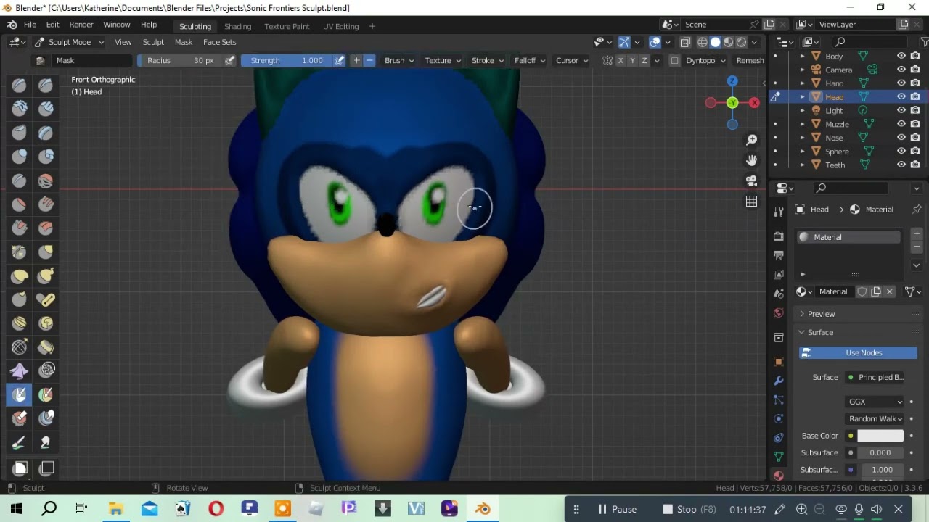Click the Use Nodes button
This screenshot has width=929, height=522.
coord(859,352)
